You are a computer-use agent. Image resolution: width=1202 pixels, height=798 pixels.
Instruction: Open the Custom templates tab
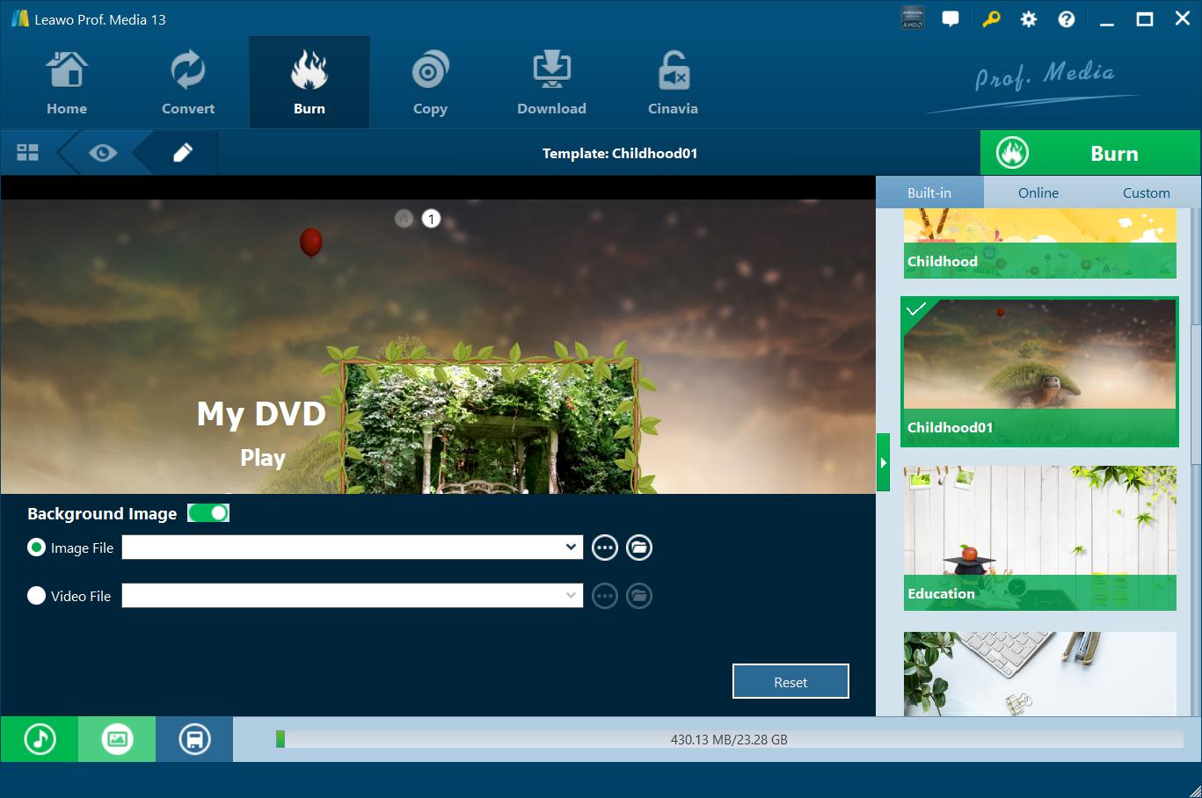point(1146,192)
